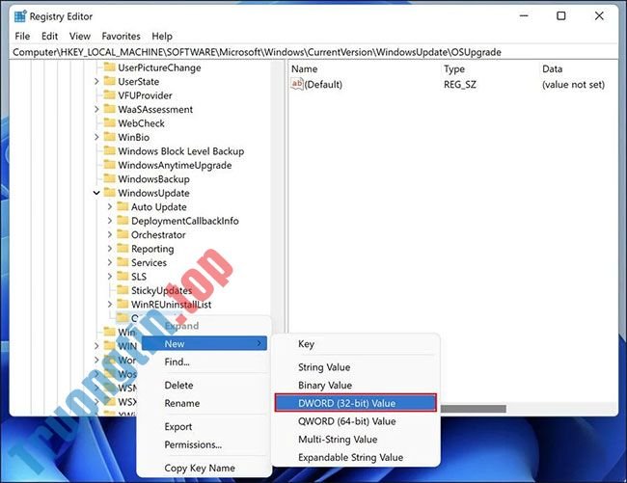The width and height of the screenshot is (627, 483).
Task: Select Key in the New submenu
Action: (356, 344)
